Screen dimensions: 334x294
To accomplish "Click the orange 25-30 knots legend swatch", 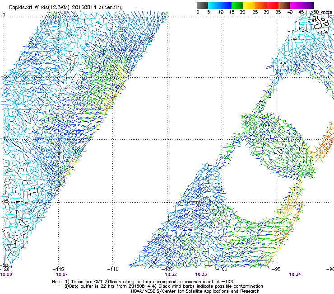I will pos(261,5).
